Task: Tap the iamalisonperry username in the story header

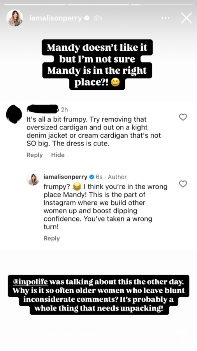Action: click(56, 18)
